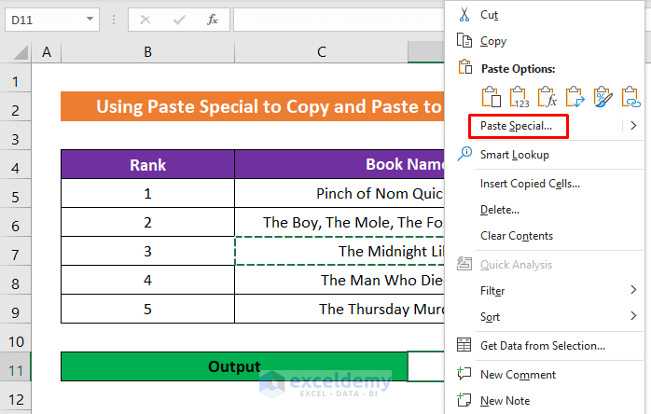
Task: Expand the Sort submenu
Action: (x=635, y=317)
